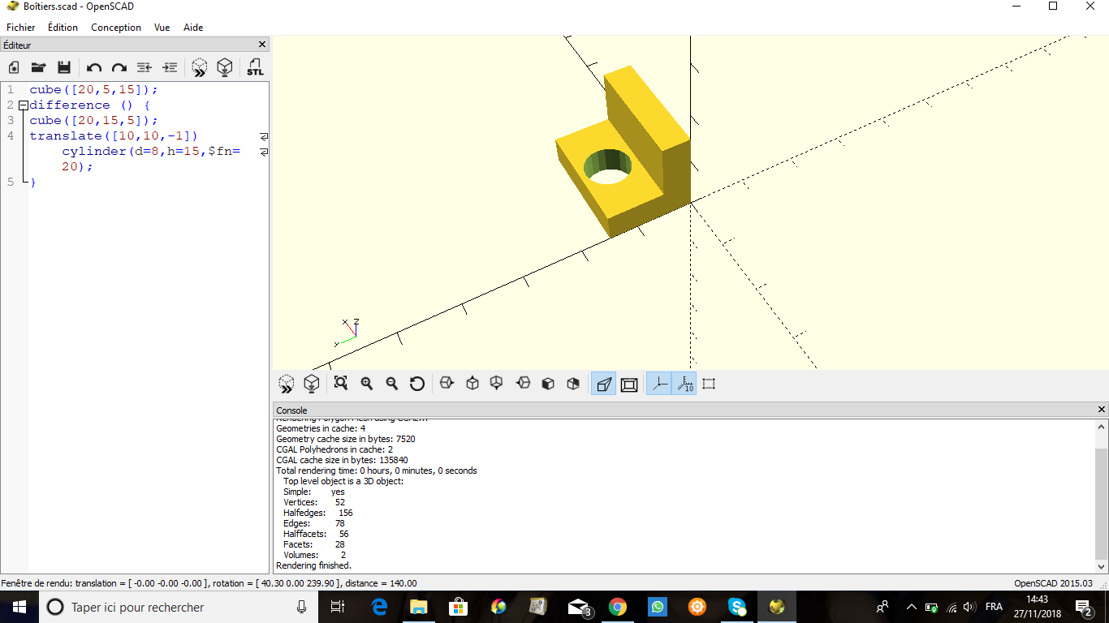Expand hidden system tray icons
Image resolution: width=1109 pixels, height=623 pixels.
(911, 607)
